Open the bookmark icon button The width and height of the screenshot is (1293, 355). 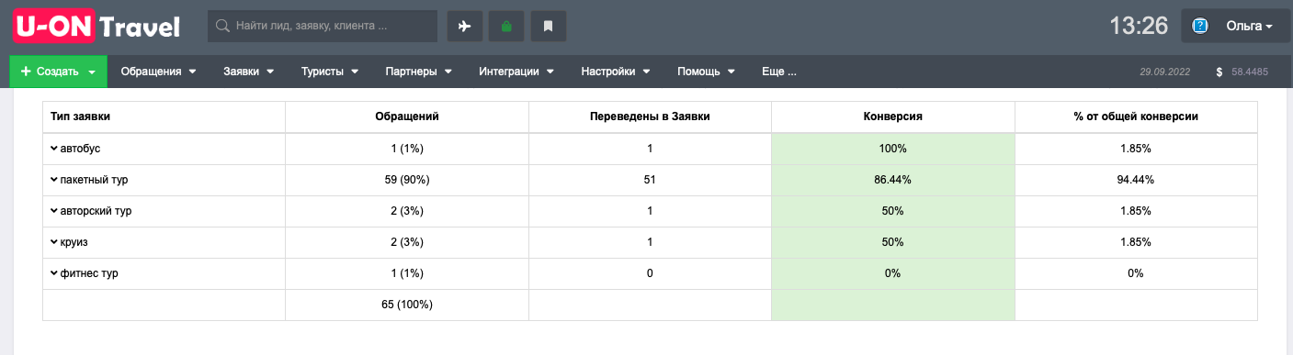(x=549, y=27)
